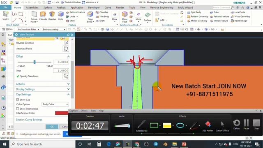Open the Wrap Geometry command
Image resolution: width=263 pixels, height=148 pixels.
click(x=240, y=16)
